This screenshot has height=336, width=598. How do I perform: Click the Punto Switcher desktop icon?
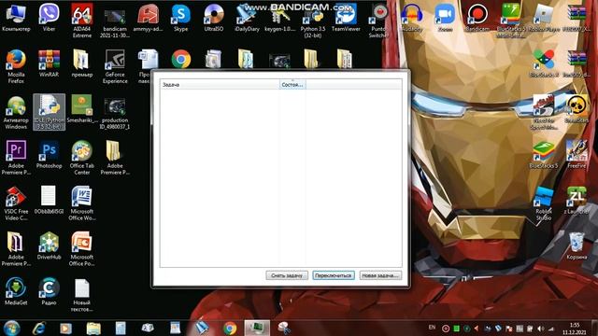coord(378,21)
